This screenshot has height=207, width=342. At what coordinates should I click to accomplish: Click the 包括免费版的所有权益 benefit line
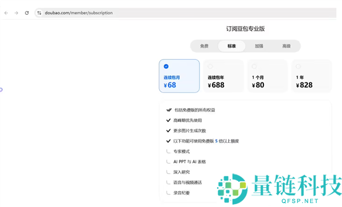(x=194, y=110)
